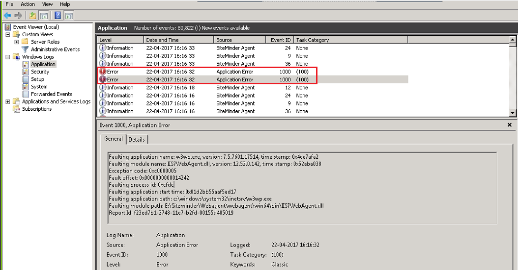The height and width of the screenshot is (270, 518).
Task: Toggle the Show/Hide Console Tree icon
Action: click(x=44, y=16)
